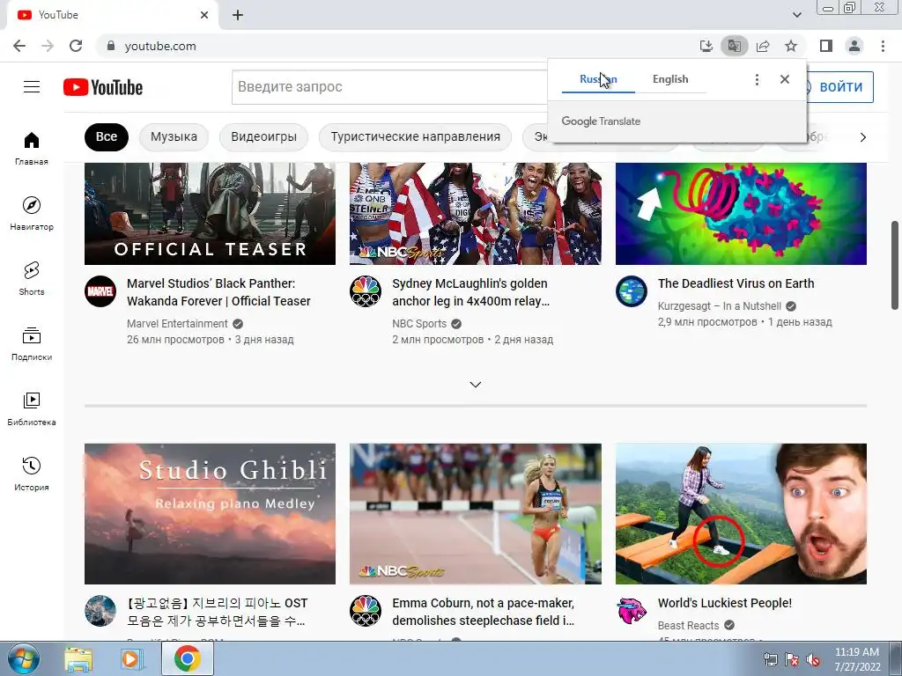Open NBC Sports avatar next to Emma Coburn video

coord(366,611)
